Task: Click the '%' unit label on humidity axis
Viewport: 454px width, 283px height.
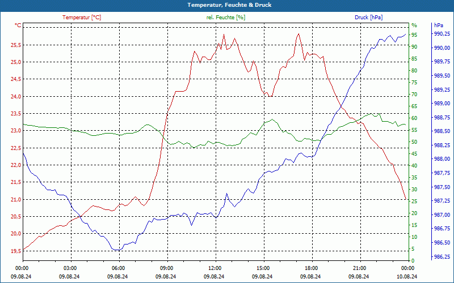Action: [414, 25]
